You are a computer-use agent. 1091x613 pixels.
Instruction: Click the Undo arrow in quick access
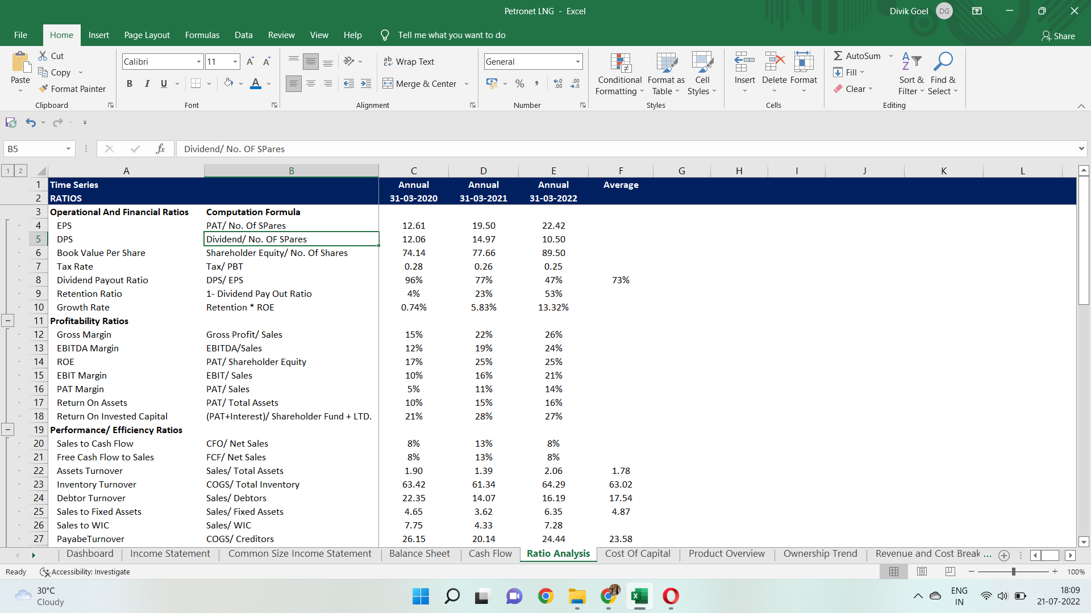tap(31, 123)
